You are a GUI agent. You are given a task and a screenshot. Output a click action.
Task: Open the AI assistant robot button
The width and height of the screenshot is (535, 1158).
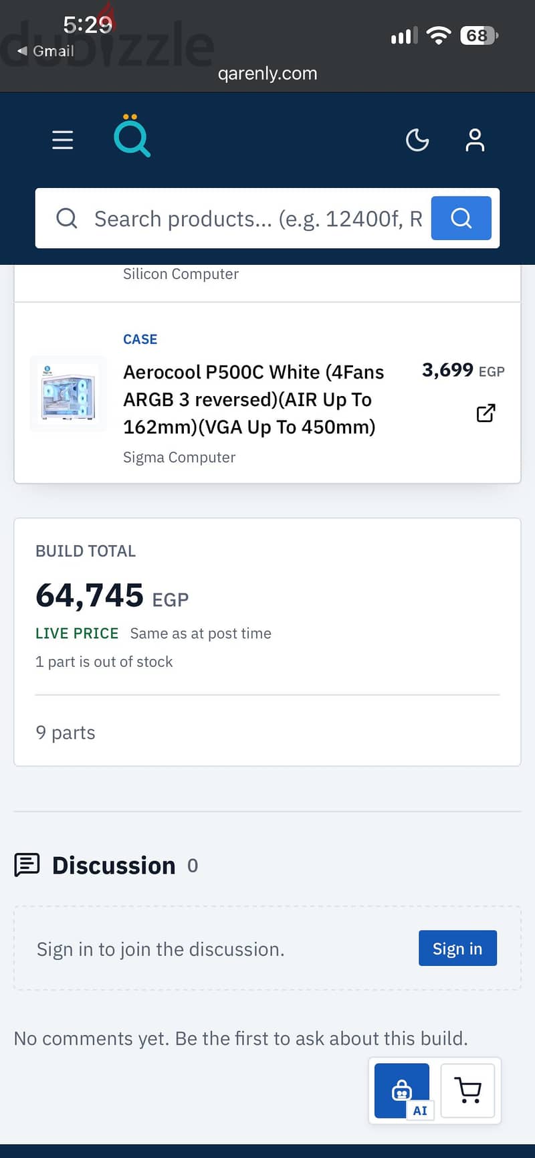[402, 1090]
